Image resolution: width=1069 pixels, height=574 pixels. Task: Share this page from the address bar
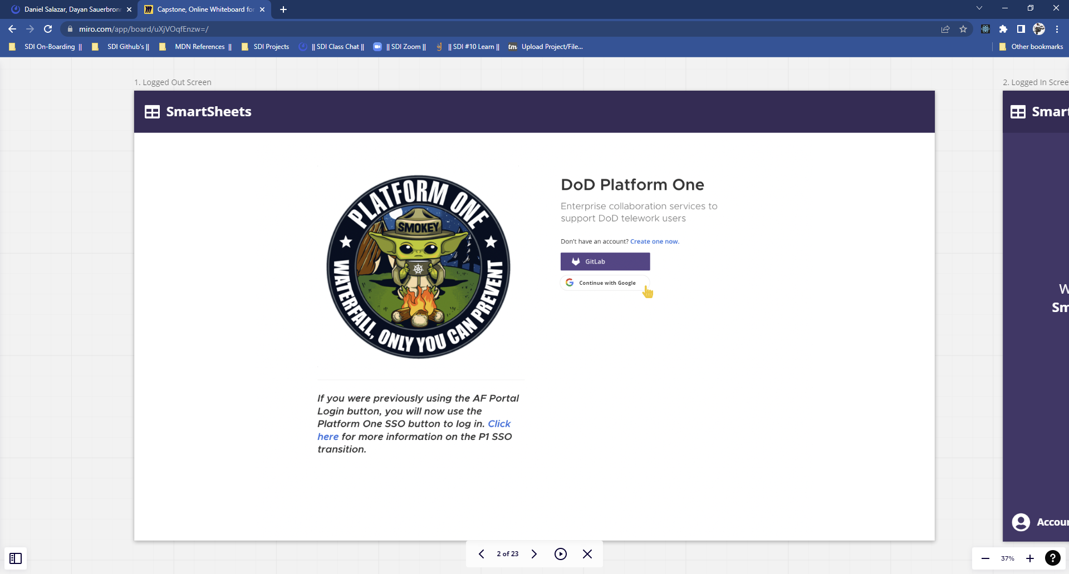click(x=945, y=29)
